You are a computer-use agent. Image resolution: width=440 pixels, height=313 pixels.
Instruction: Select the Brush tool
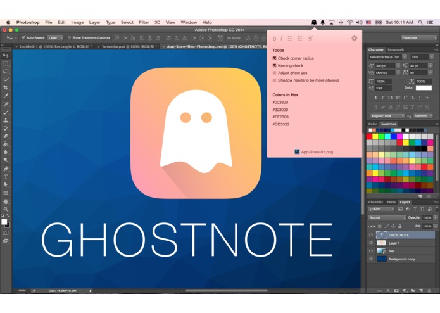pyautogui.click(x=6, y=112)
